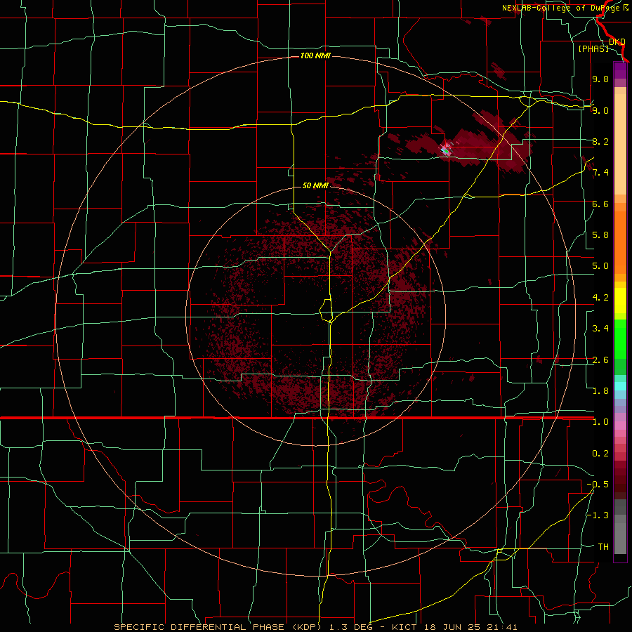Click the -0.5 scale value

point(598,485)
